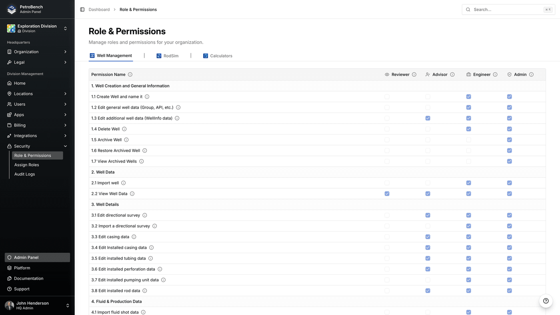Uncheck Advisor permission for 2.2 View Well Data

click(428, 193)
